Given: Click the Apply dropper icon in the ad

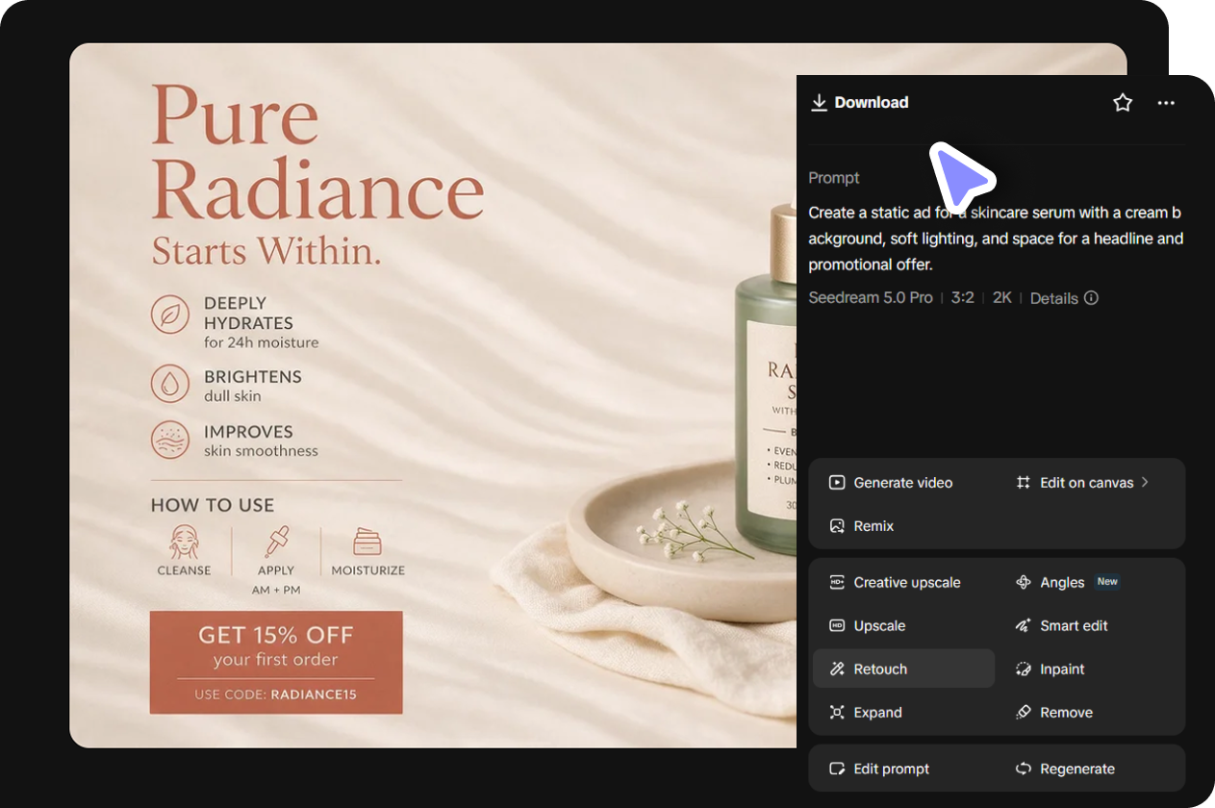Looking at the screenshot, I should coord(277,542).
